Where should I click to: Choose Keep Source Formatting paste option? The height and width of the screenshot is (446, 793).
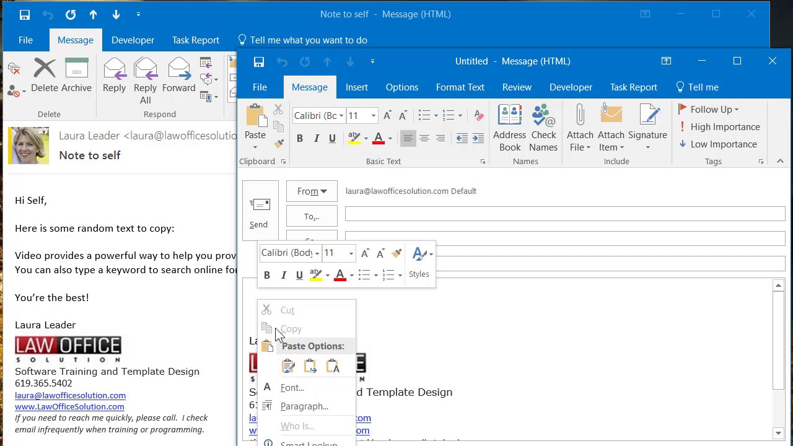[x=288, y=367]
